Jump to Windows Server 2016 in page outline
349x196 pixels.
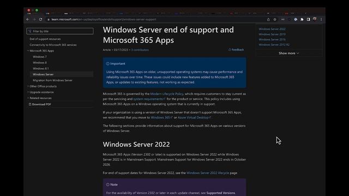pyautogui.click(x=272, y=39)
